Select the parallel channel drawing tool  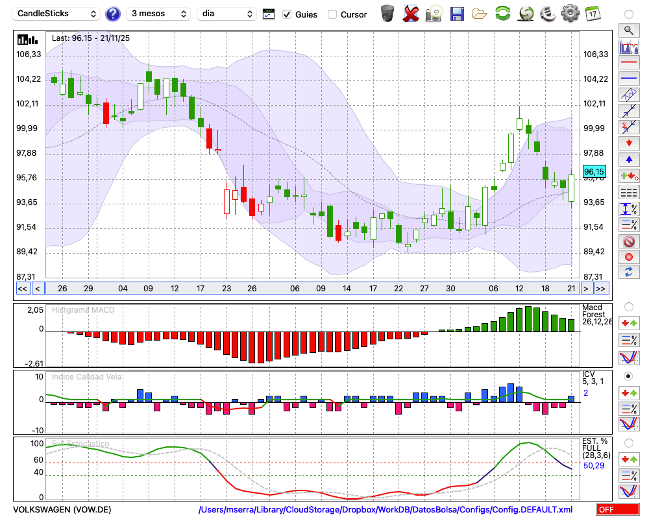pos(628,95)
